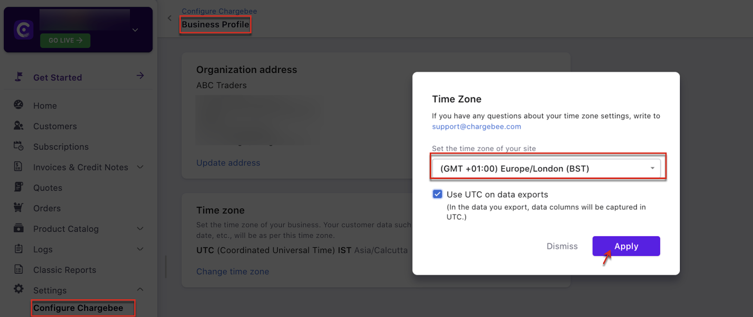Click the Invoices document icon

pos(18,166)
